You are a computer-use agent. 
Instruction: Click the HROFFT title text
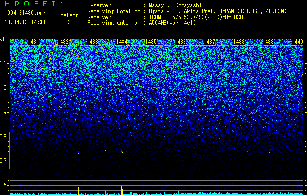(x=30, y=4)
